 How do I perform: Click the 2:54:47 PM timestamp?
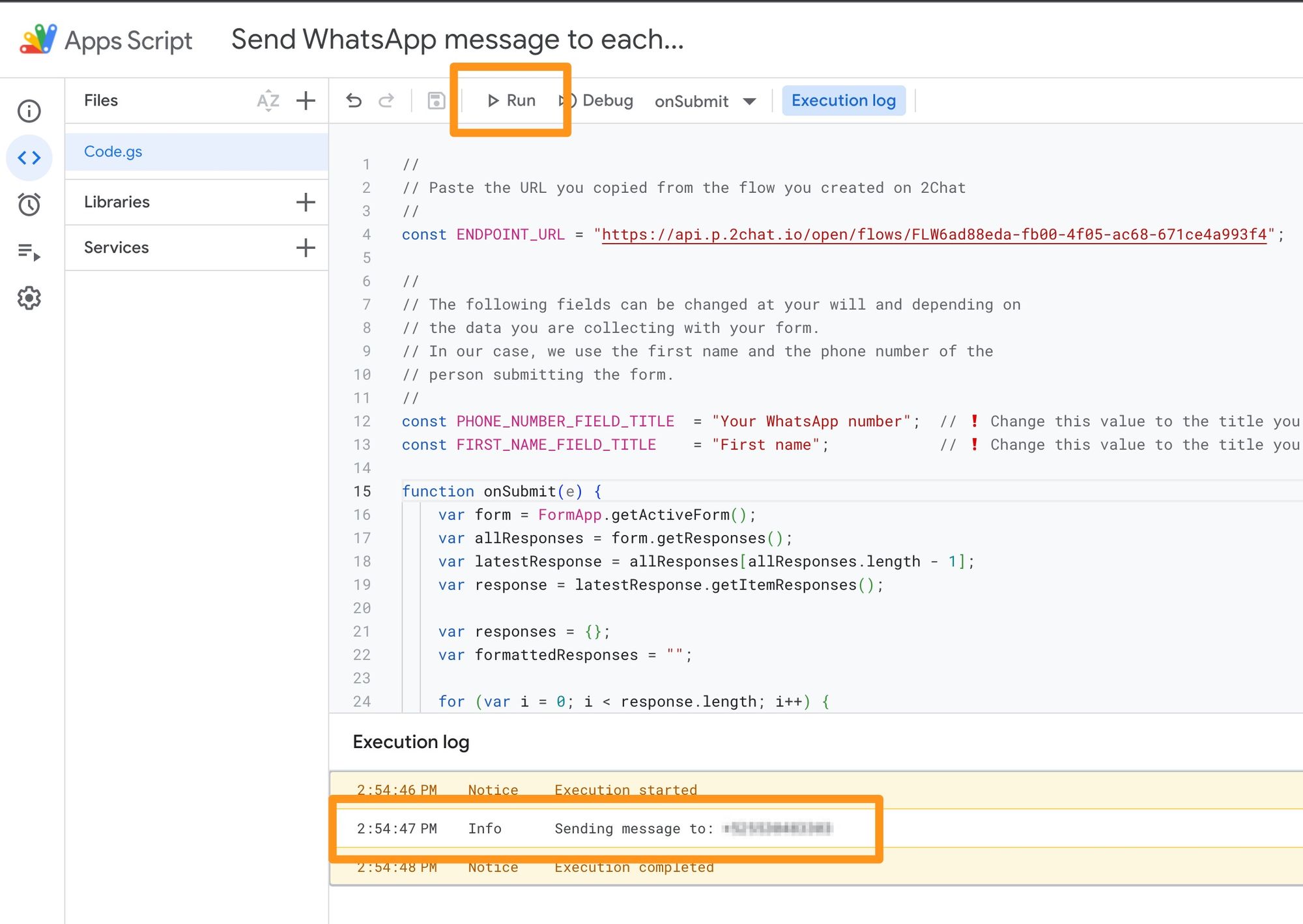397,828
